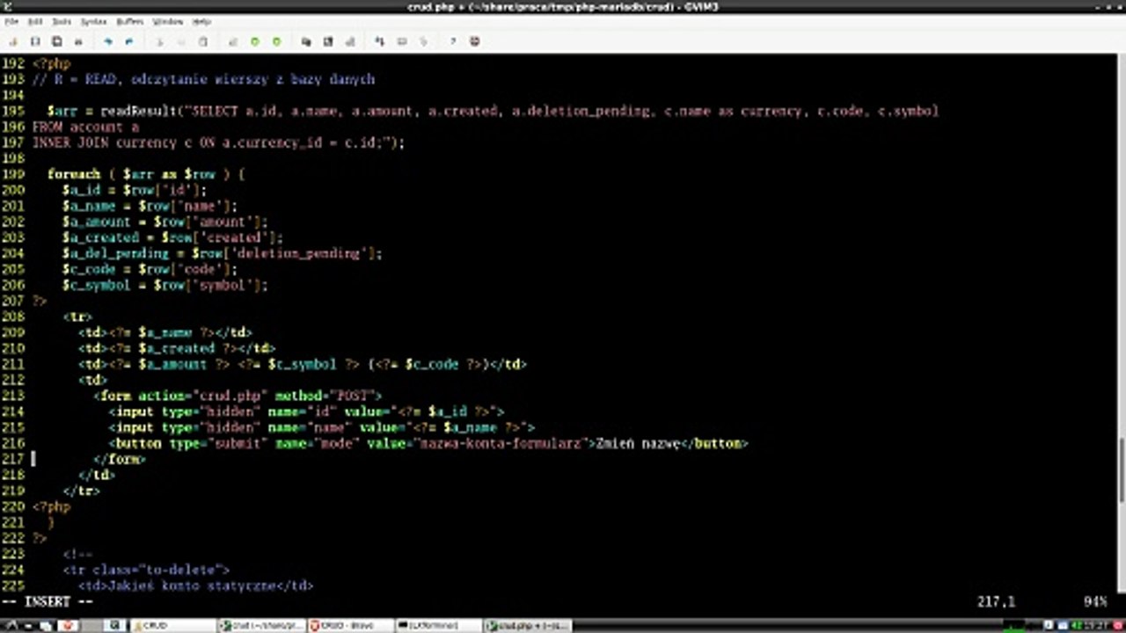Viewport: 1126px width, 633px height.
Task: Click the Find Previous green icon
Action: coord(276,41)
